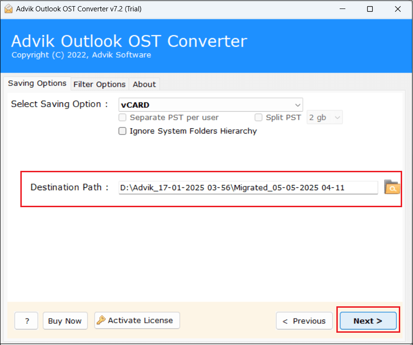The height and width of the screenshot is (345, 413).
Task: Click the Advik Outlook OST Converter heading
Action: click(129, 41)
